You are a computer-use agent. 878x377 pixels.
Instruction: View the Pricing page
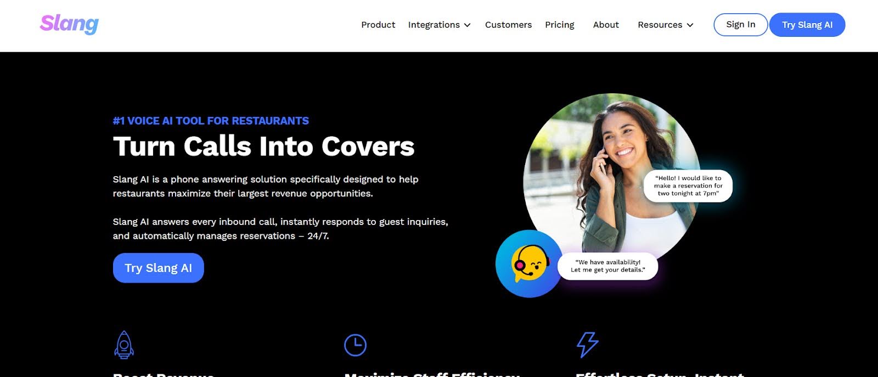(x=559, y=25)
